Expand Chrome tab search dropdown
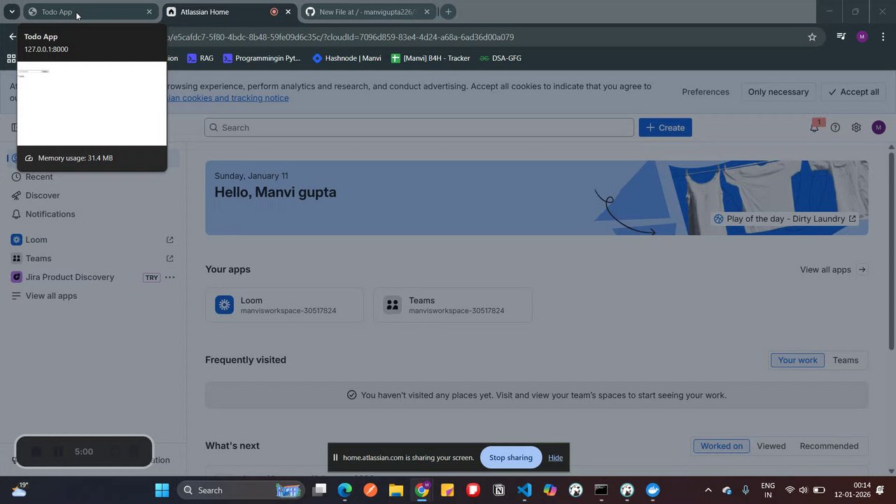 [11, 12]
